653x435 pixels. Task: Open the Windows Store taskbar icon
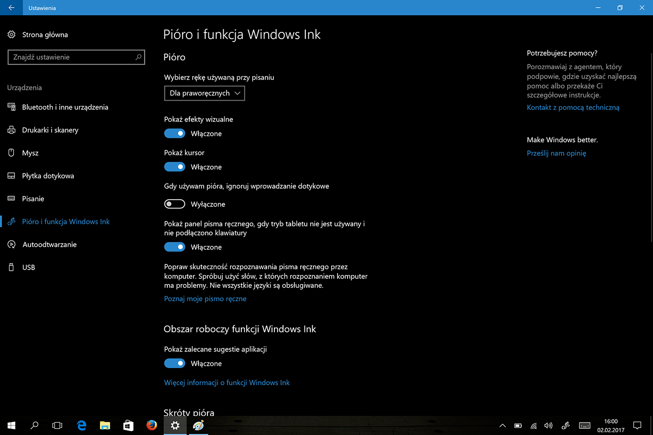[x=128, y=425]
